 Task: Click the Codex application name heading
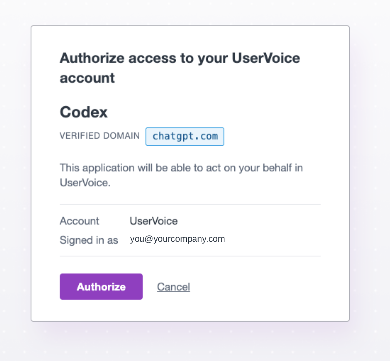(x=84, y=112)
